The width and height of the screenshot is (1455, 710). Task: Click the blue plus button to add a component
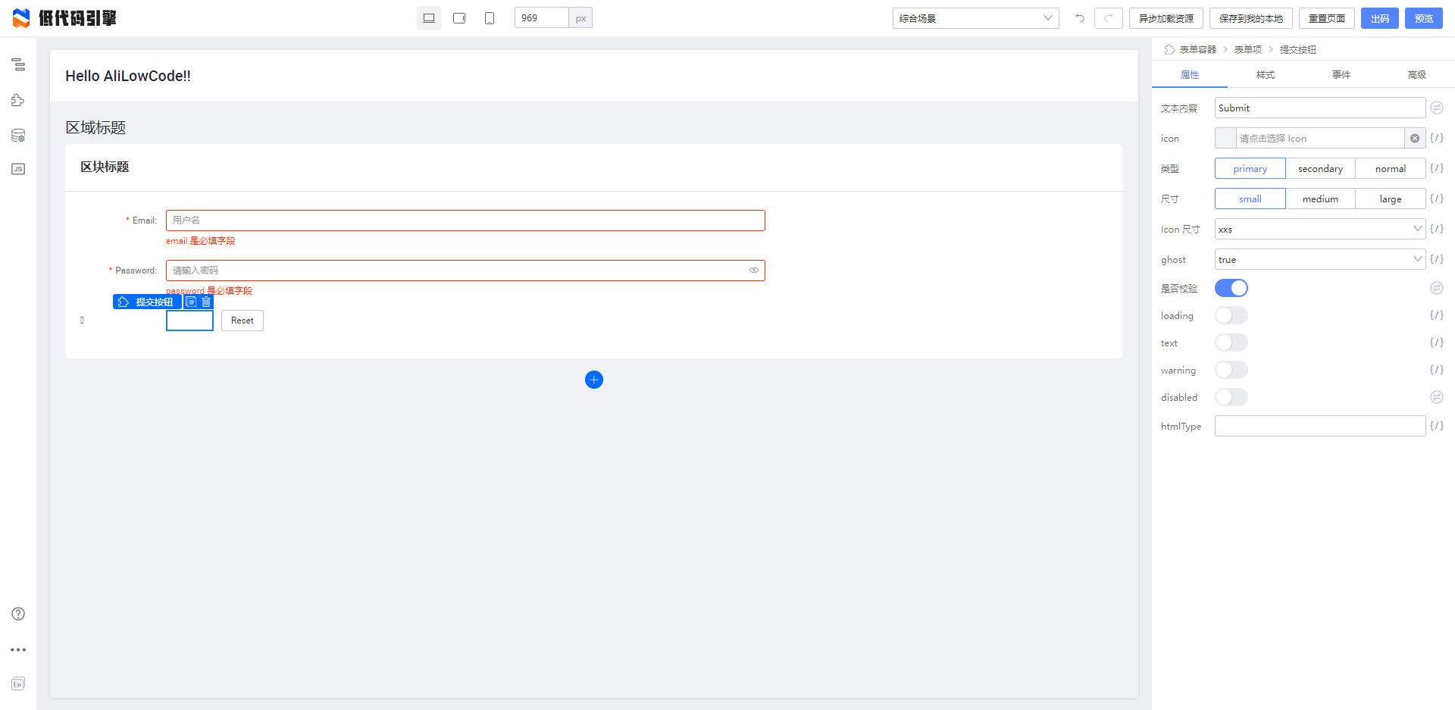tap(594, 380)
